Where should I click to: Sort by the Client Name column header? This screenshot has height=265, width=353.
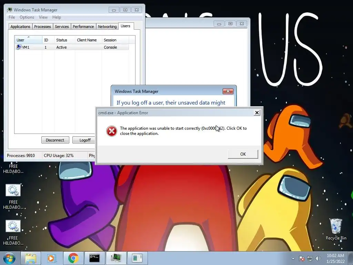click(x=88, y=40)
